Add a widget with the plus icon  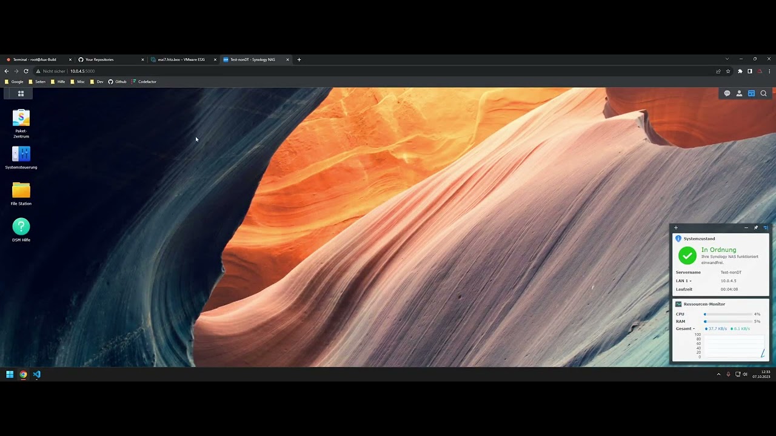[x=676, y=228]
